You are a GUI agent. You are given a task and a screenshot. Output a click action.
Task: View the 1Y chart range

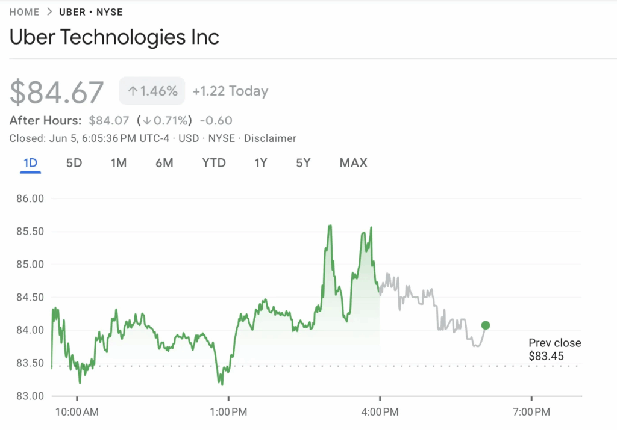point(260,163)
